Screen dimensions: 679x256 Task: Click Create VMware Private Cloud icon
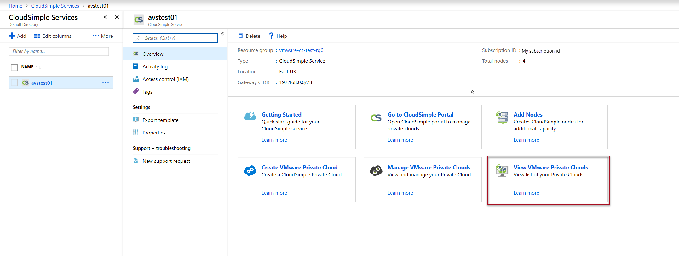coord(250,171)
